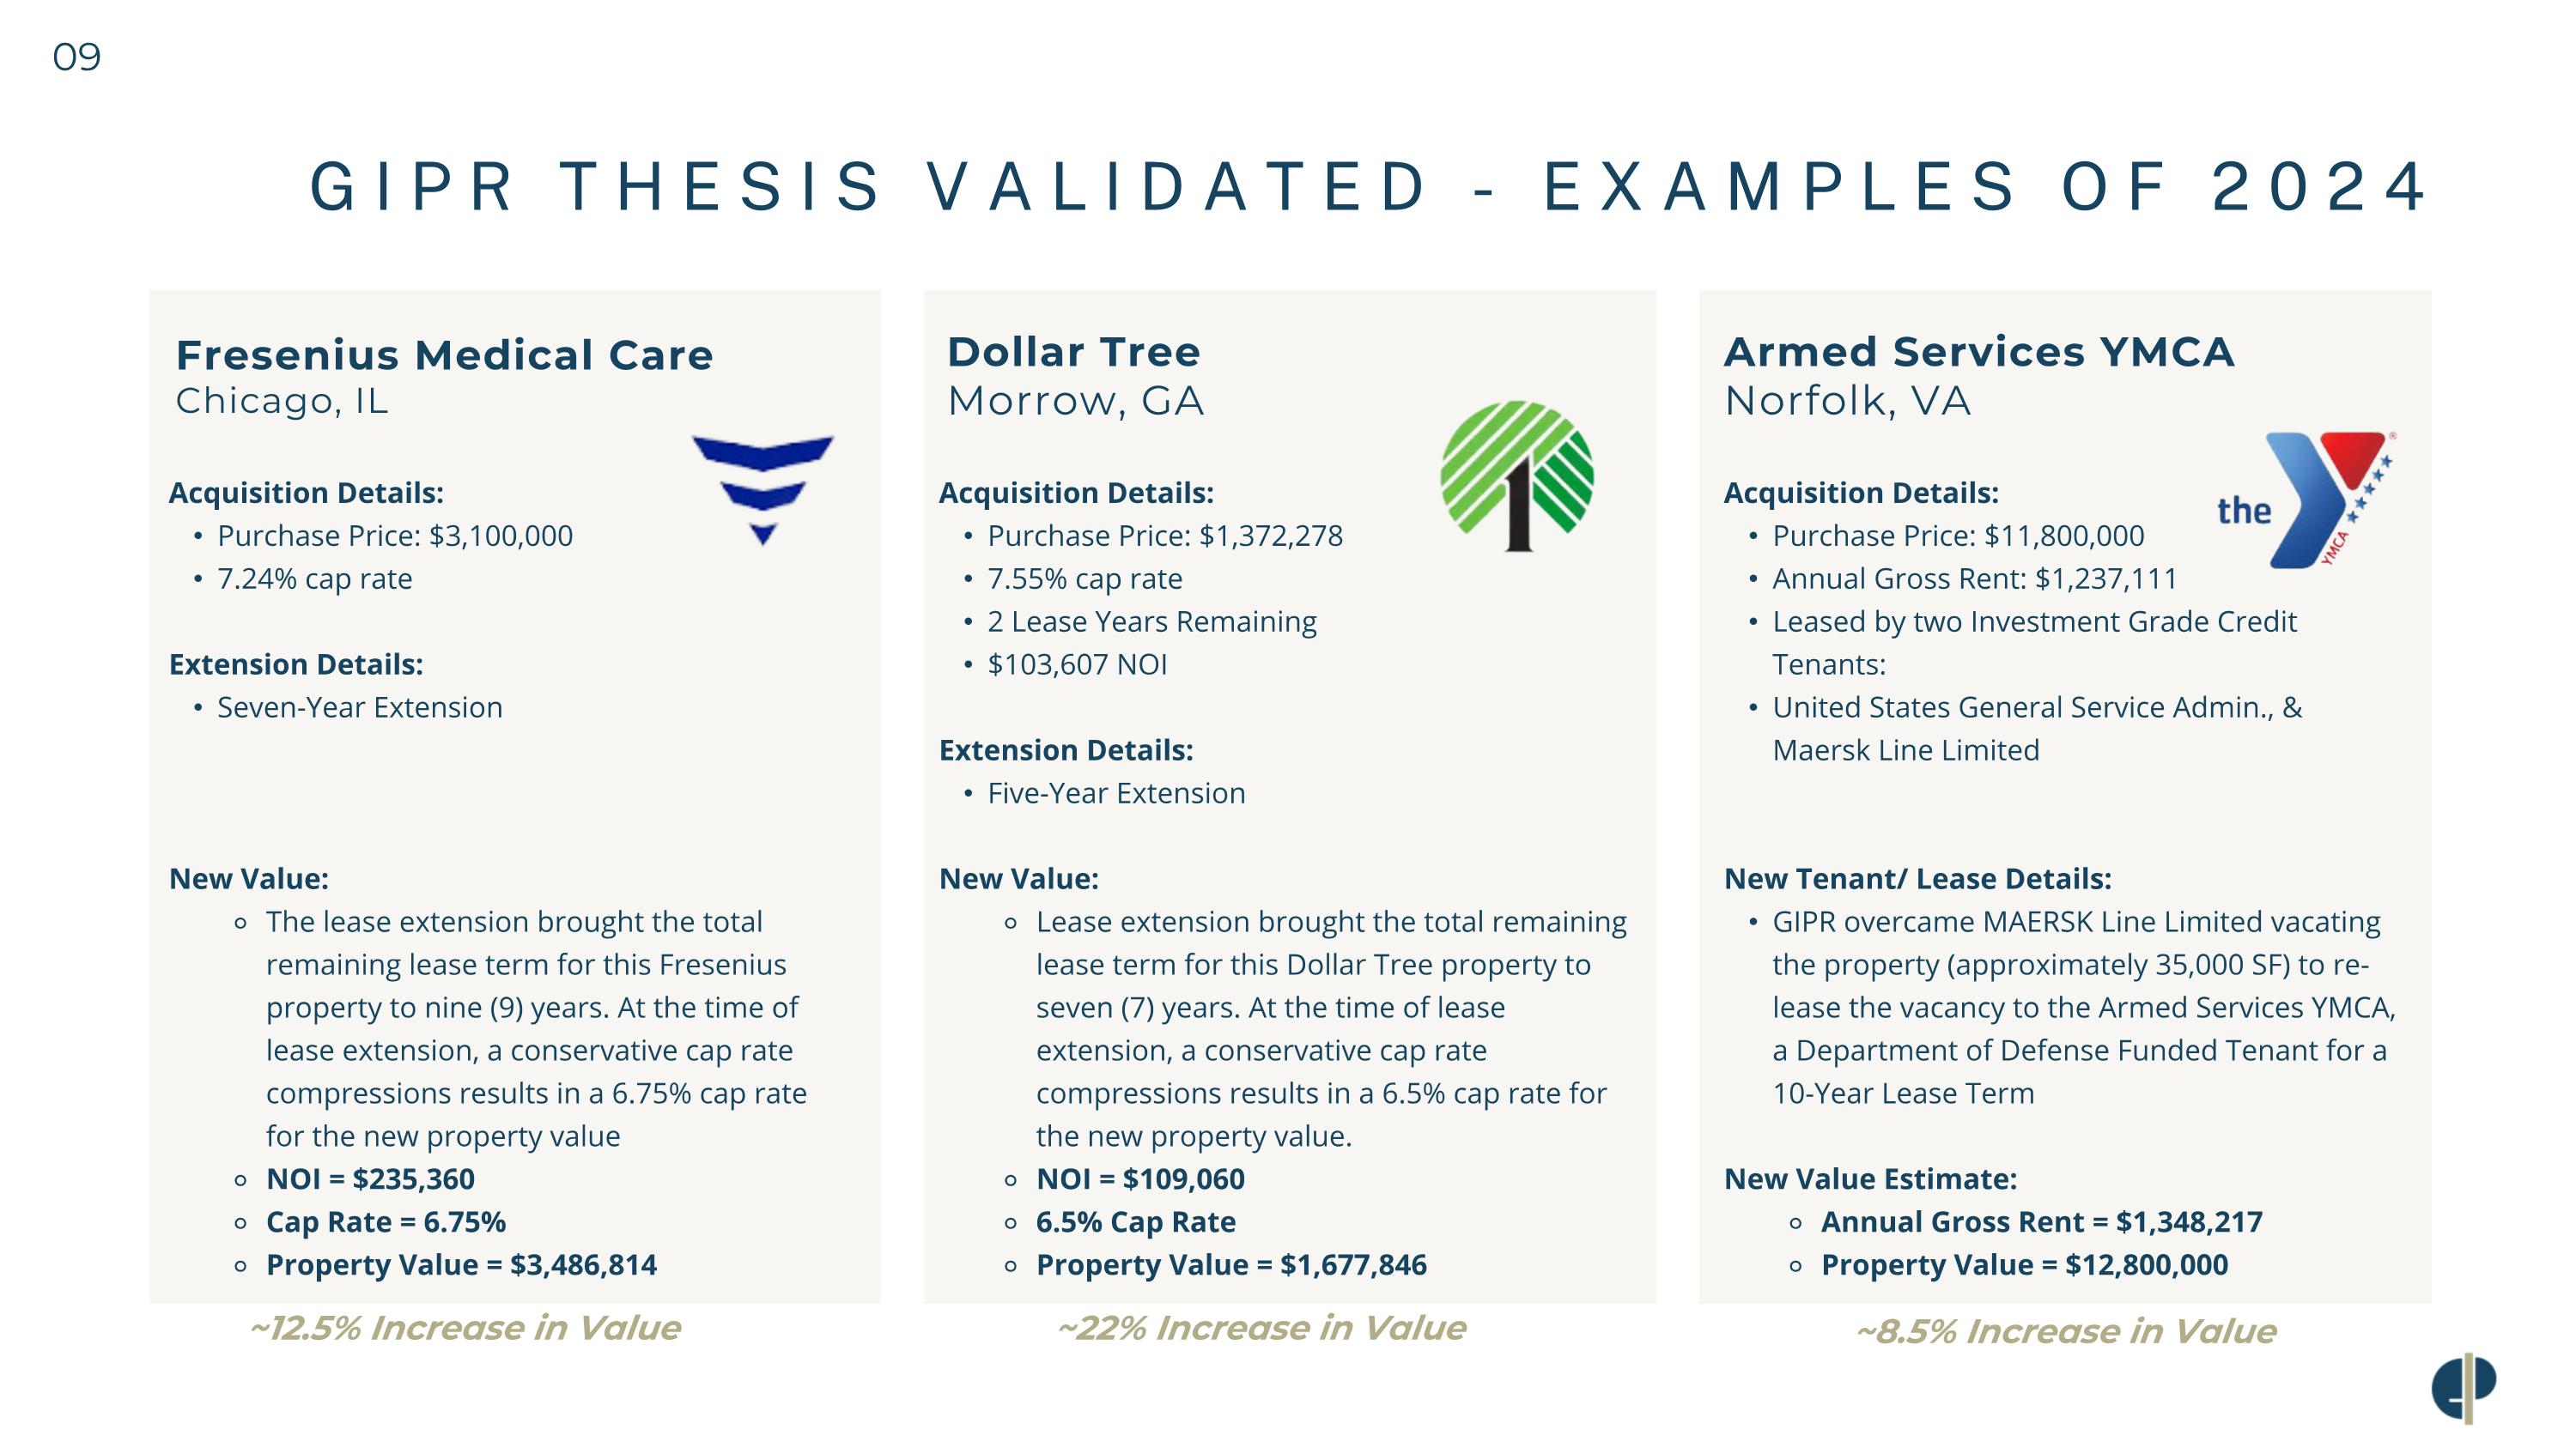
Task: Click the Seven-Year Extension bullet
Action: click(x=360, y=707)
